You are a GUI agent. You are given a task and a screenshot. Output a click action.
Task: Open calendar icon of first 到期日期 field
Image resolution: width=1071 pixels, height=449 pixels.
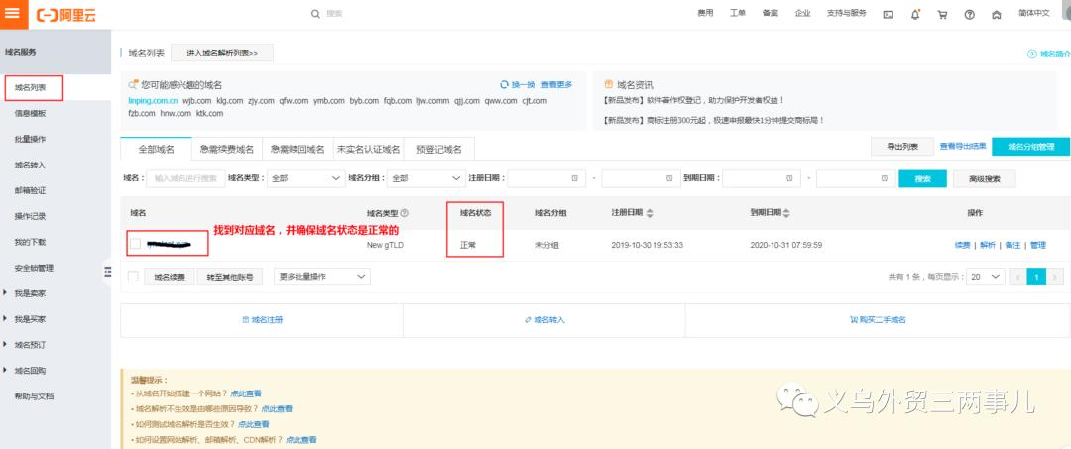coord(789,178)
